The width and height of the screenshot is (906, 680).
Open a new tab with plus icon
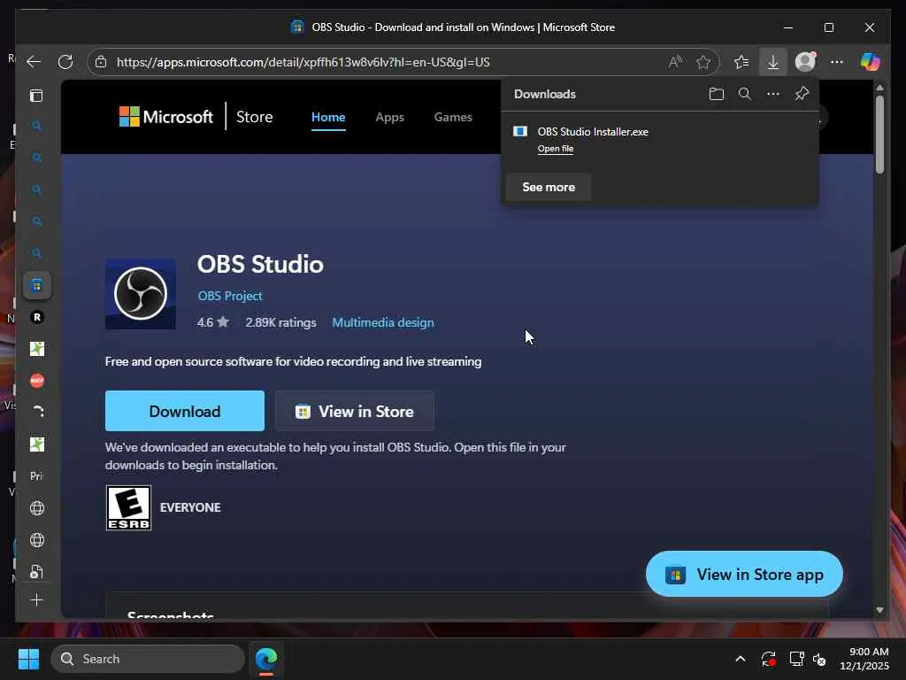(x=36, y=600)
